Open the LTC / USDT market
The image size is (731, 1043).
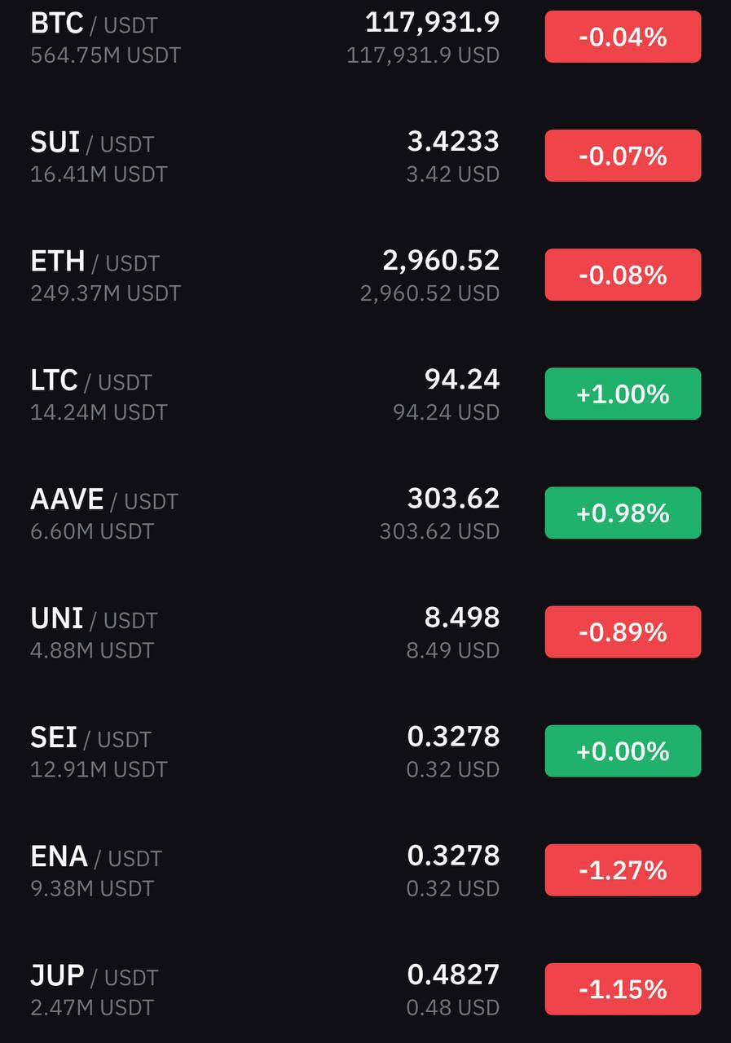pos(365,394)
